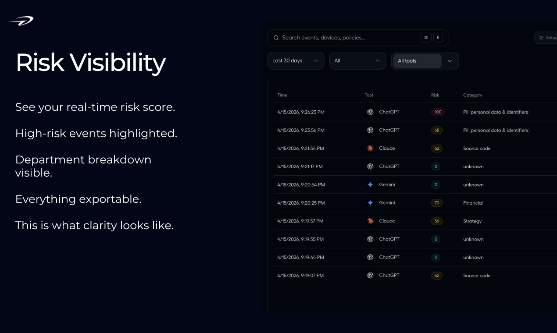
Task: Click the Gemini icon in the 9:20:54 PM row
Action: pos(370,185)
